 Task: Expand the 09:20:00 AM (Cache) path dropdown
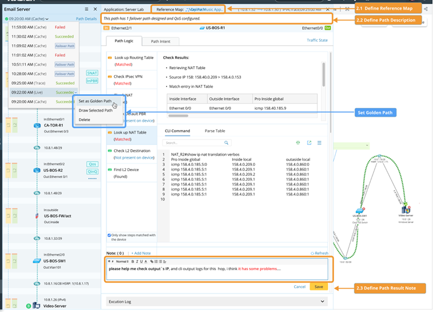click(x=46, y=18)
